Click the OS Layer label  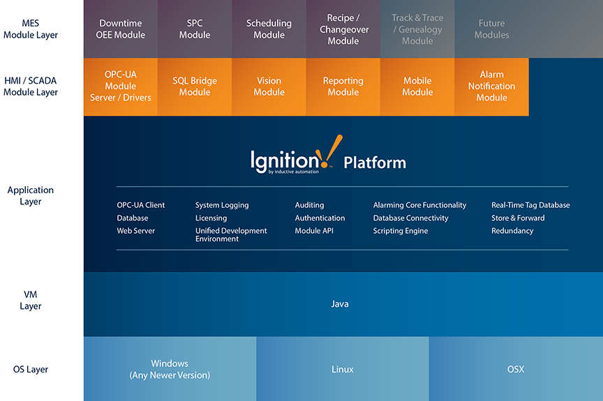(x=31, y=369)
